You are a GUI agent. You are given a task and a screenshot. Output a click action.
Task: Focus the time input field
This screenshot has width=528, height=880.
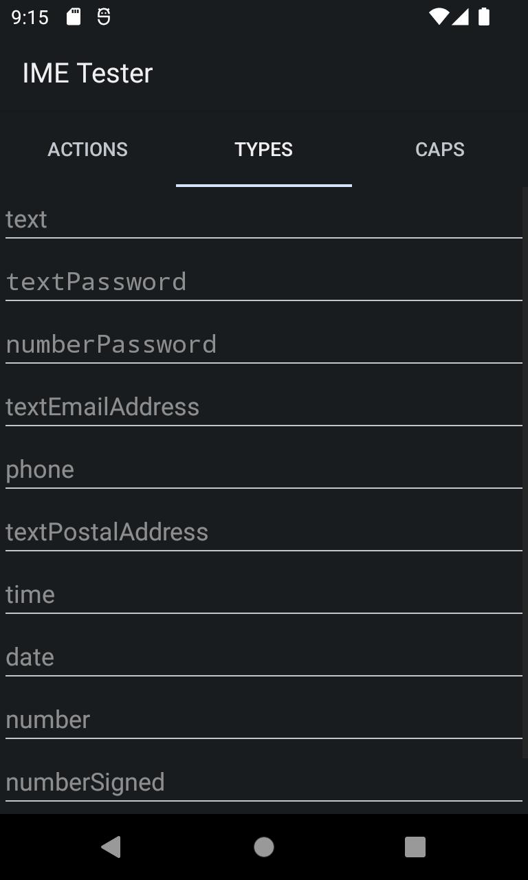(x=264, y=595)
